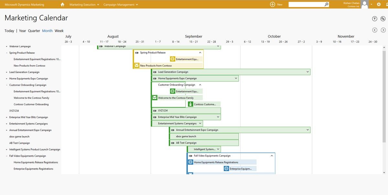Open the Lead Generation Campaign dropdown chevron
Image resolution: width=388 pixels, height=195 pixels.
[307, 72]
